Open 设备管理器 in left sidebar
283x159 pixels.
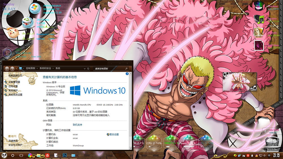click(14, 82)
